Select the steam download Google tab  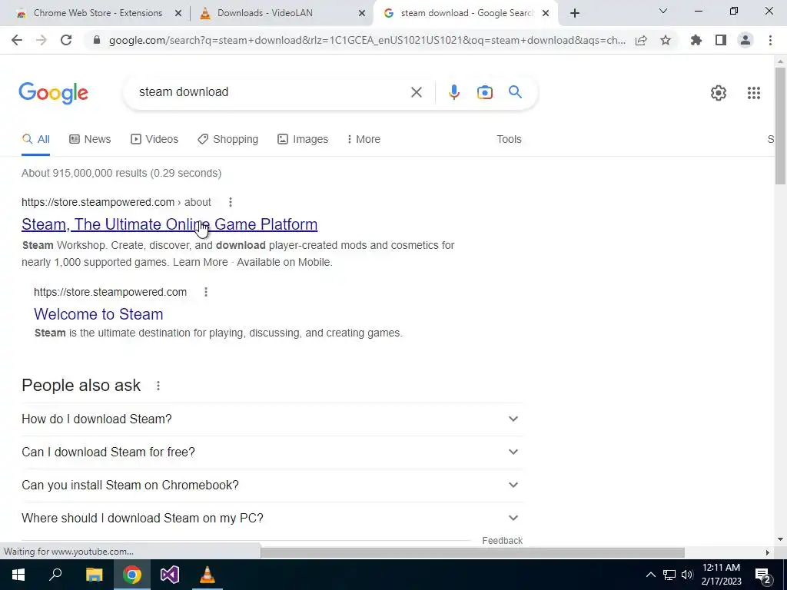(464, 14)
